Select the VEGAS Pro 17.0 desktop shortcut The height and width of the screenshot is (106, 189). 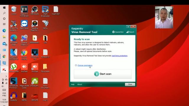tap(35, 54)
